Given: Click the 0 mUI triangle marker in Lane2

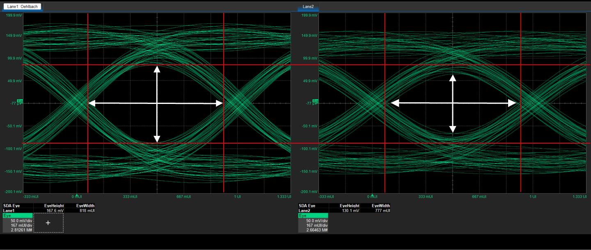Looking at the screenshot, I should (x=372, y=194).
